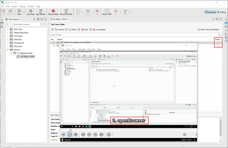Click the volume slider in the video player
The width and height of the screenshot is (228, 148).
(193, 134)
